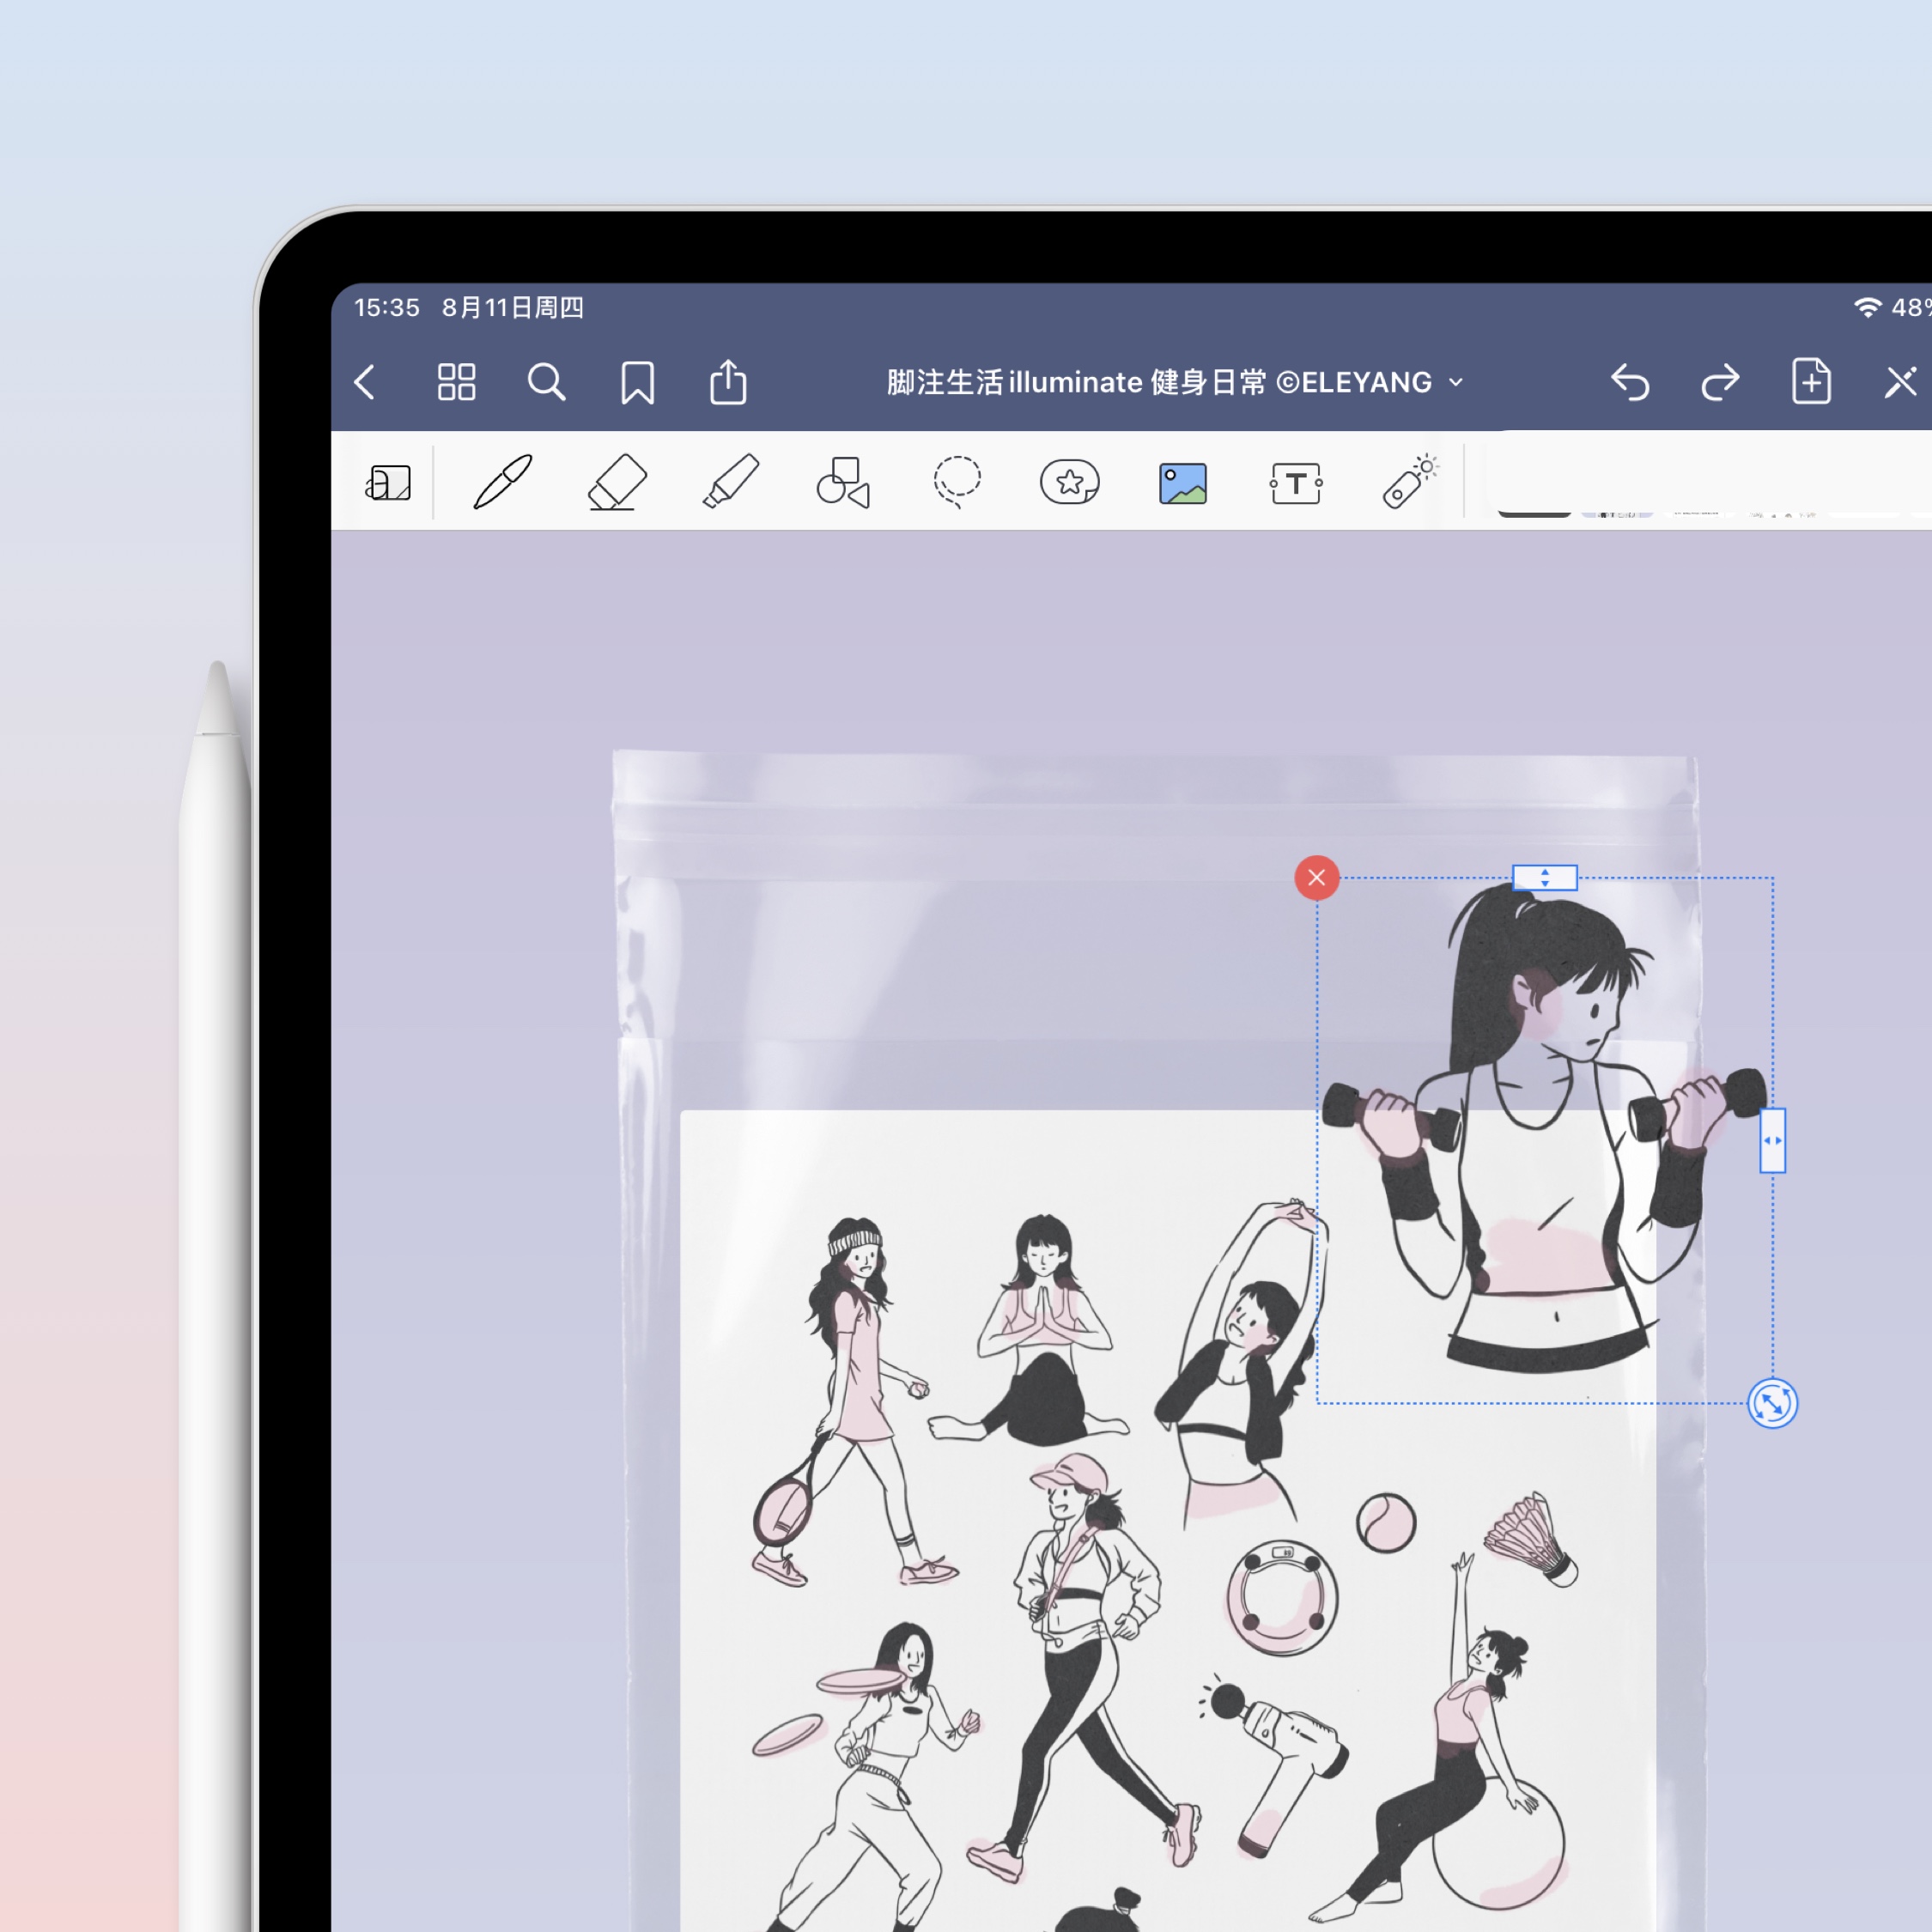1932x1932 pixels.
Task: Select the Eraser tool
Action: point(616,483)
